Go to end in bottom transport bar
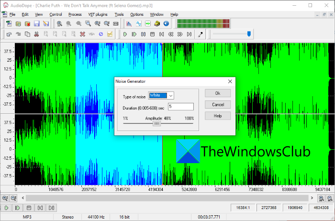Screen dimensions: 335x221 pyautogui.click(x=51, y=208)
